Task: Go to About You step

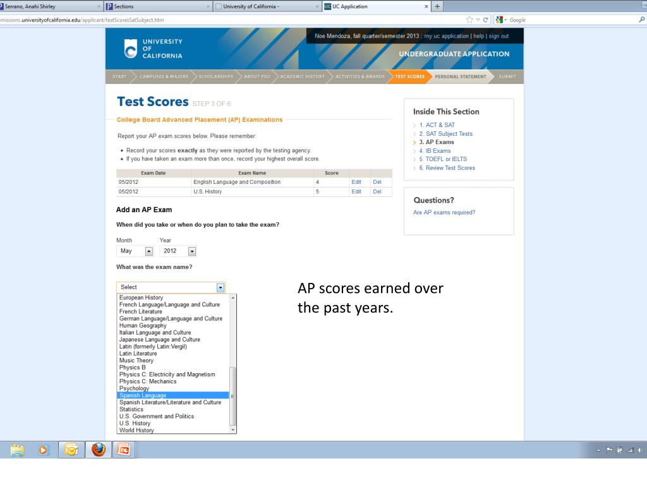Action: [x=257, y=76]
